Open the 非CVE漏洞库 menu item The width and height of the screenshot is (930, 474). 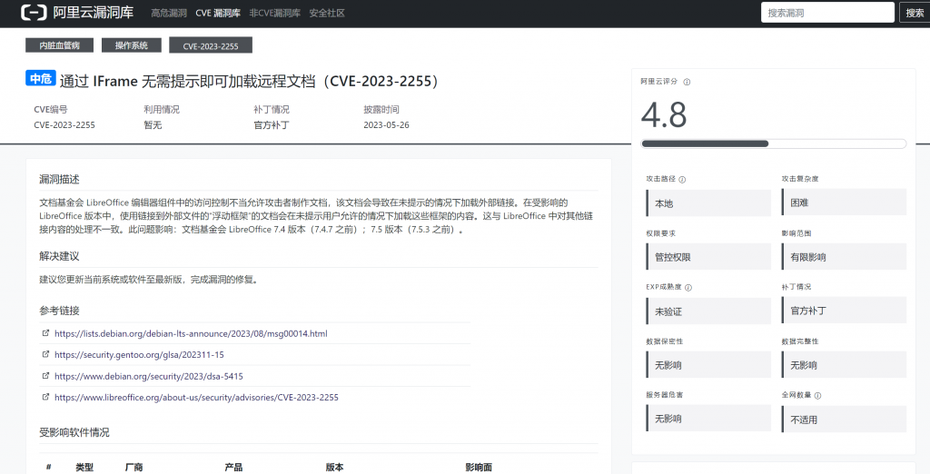pyautogui.click(x=274, y=13)
